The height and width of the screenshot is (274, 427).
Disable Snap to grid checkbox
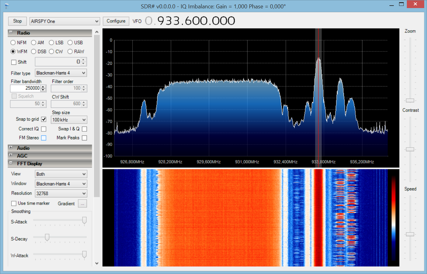44,119
